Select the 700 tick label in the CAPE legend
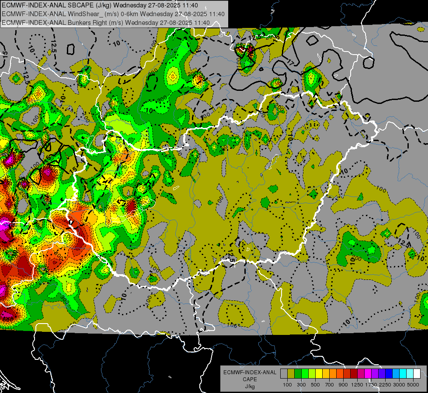Viewport: 428px width, 393px height. [x=330, y=385]
